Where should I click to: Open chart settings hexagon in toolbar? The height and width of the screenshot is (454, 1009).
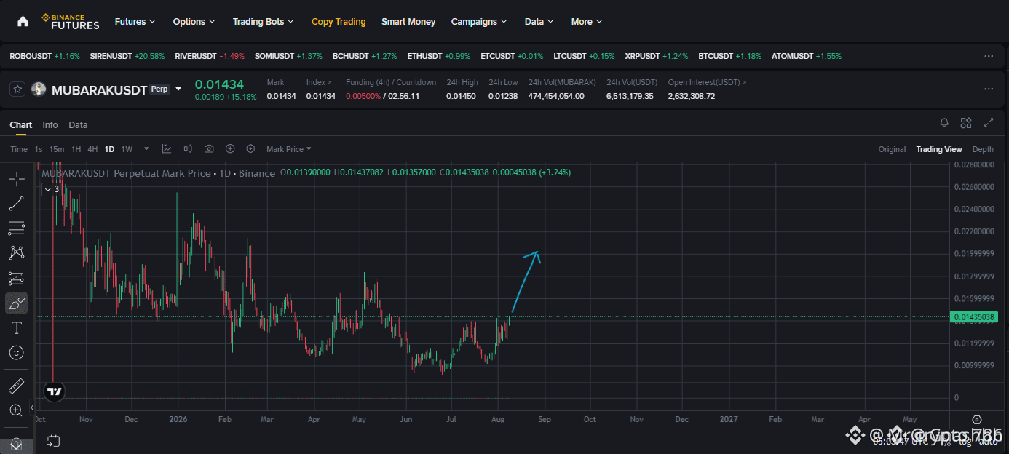(250, 148)
